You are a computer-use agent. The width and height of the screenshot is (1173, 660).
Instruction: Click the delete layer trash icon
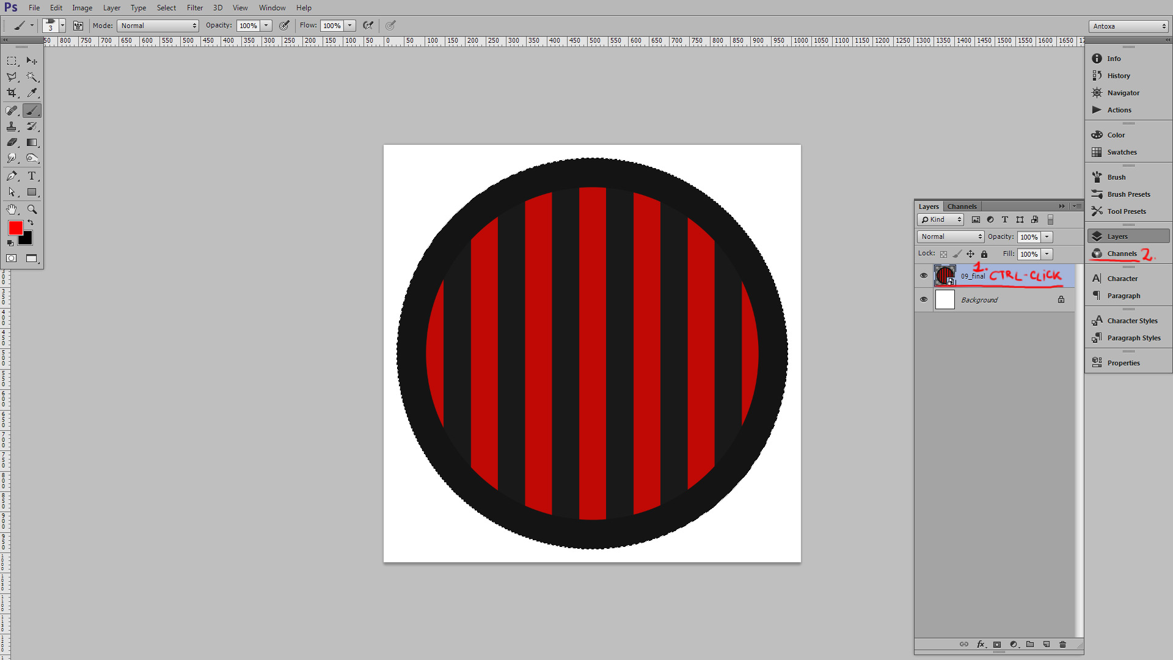pyautogui.click(x=1062, y=644)
